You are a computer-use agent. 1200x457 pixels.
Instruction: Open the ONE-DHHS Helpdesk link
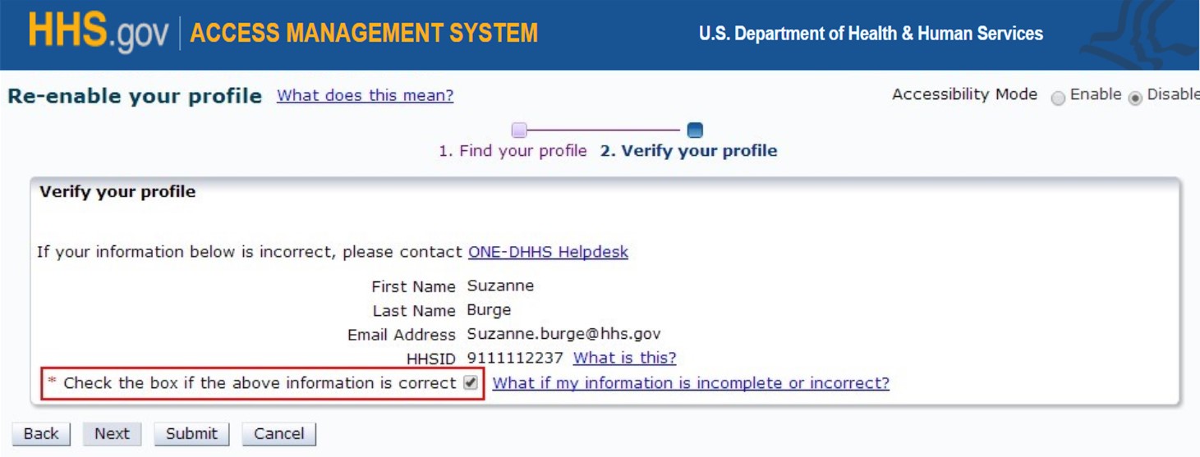click(548, 252)
